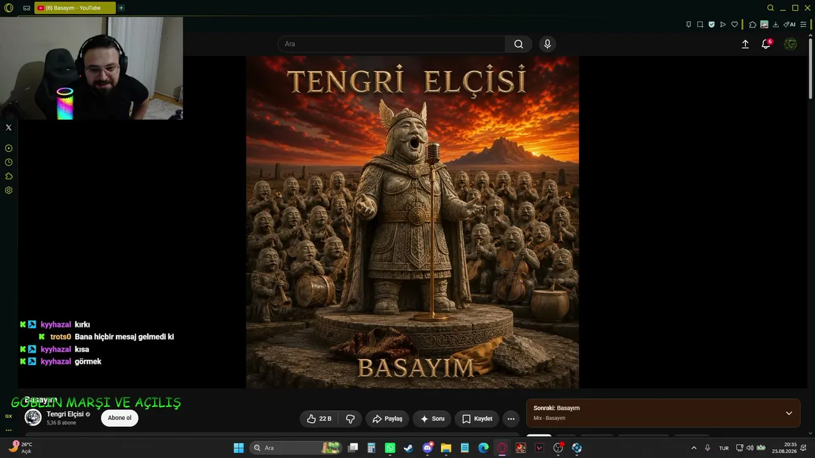This screenshot has width=815, height=458.
Task: Open OBS Studio from taskbar
Action: pyautogui.click(x=558, y=448)
